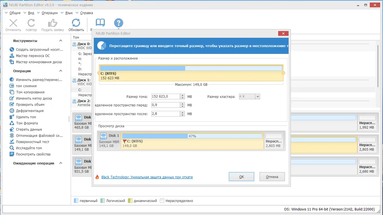
Task: Click the Подать заявку thumbs-up icon
Action: click(52, 23)
